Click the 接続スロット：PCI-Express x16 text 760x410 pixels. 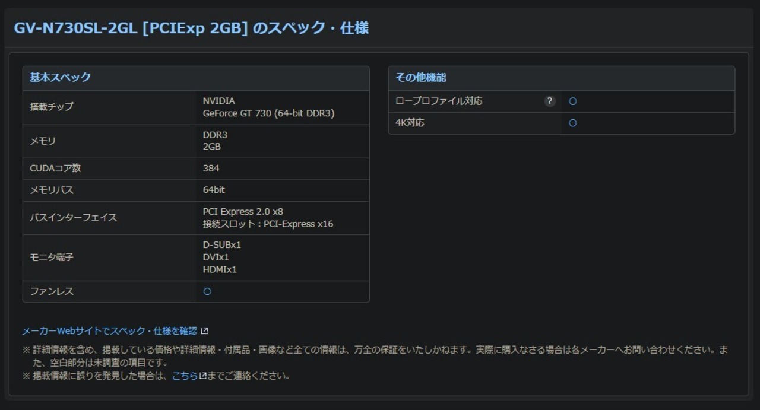(x=268, y=224)
